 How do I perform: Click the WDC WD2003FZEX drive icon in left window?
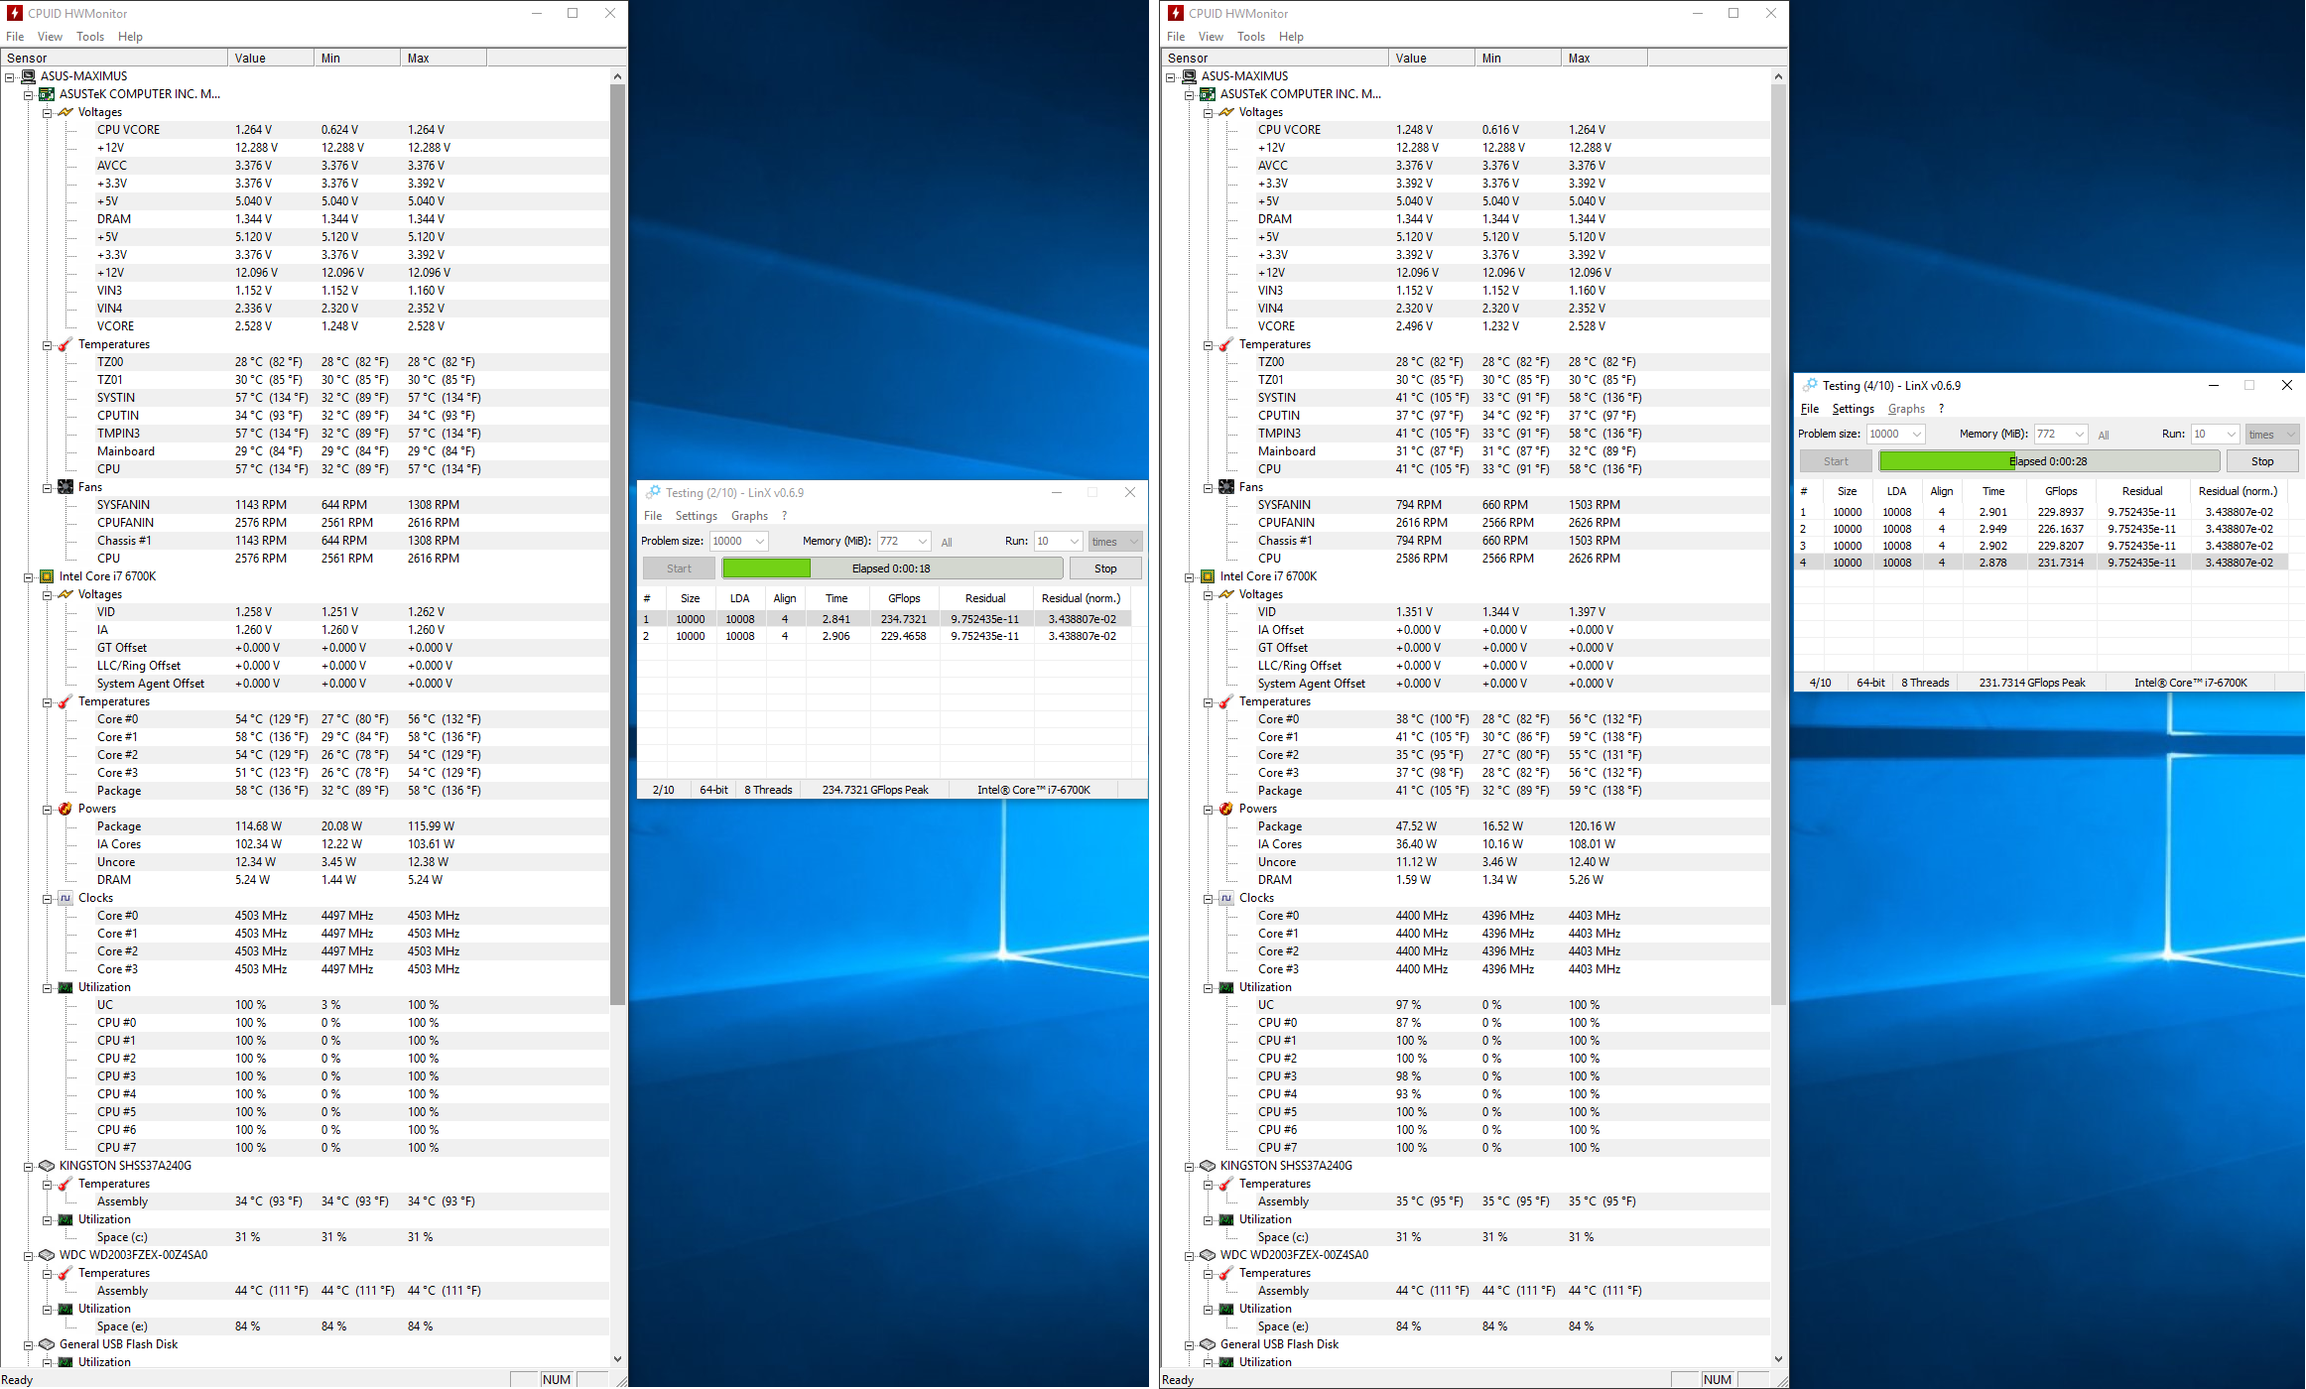tap(47, 1255)
